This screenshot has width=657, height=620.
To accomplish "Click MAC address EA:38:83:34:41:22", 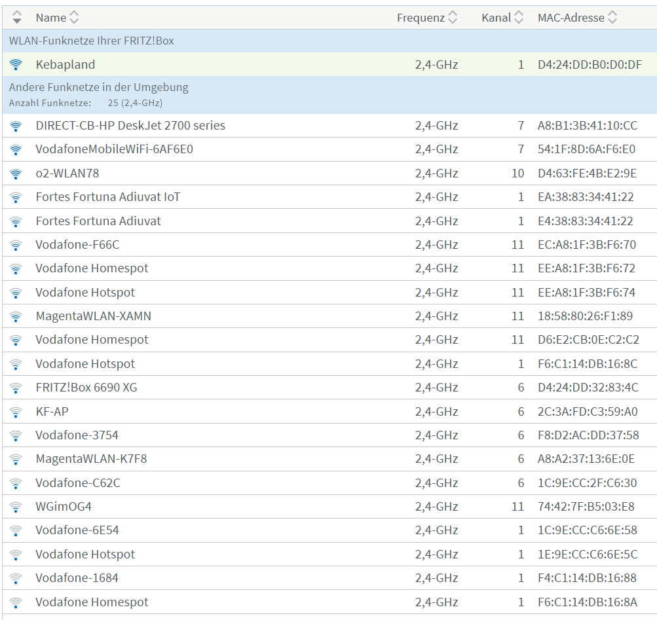I will tap(586, 197).
